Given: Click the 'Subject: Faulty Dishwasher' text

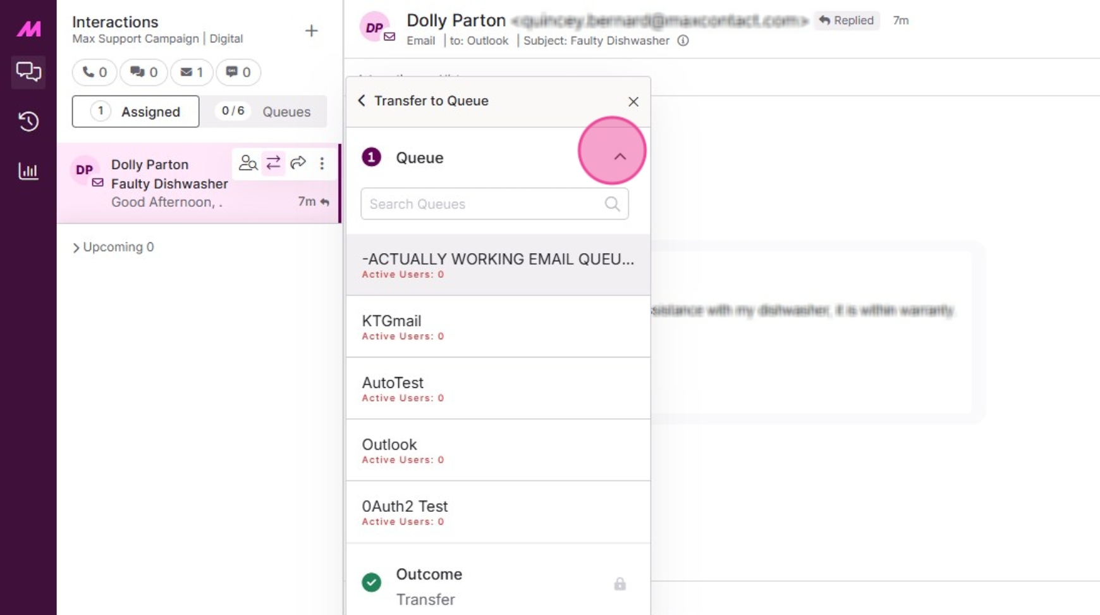Looking at the screenshot, I should (x=596, y=40).
